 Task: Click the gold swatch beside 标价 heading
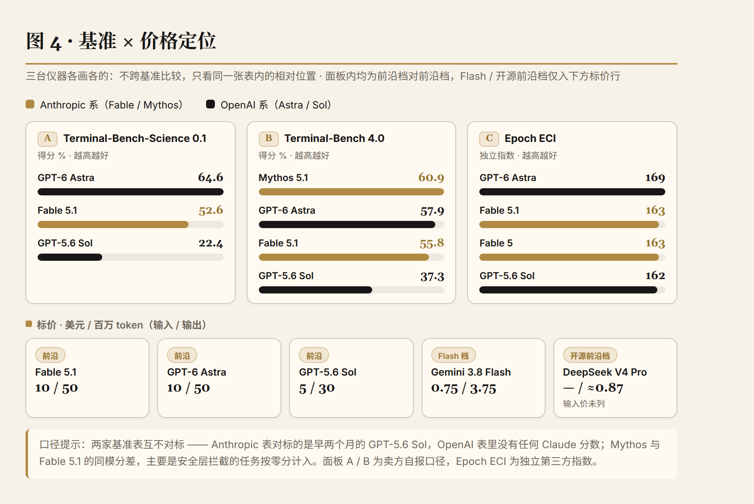pos(29,324)
